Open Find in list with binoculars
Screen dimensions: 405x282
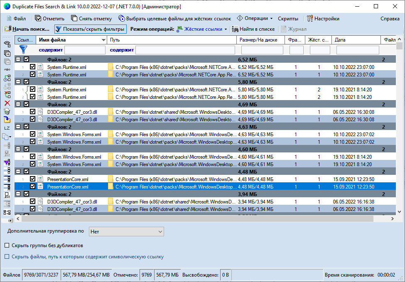[x=253, y=29]
